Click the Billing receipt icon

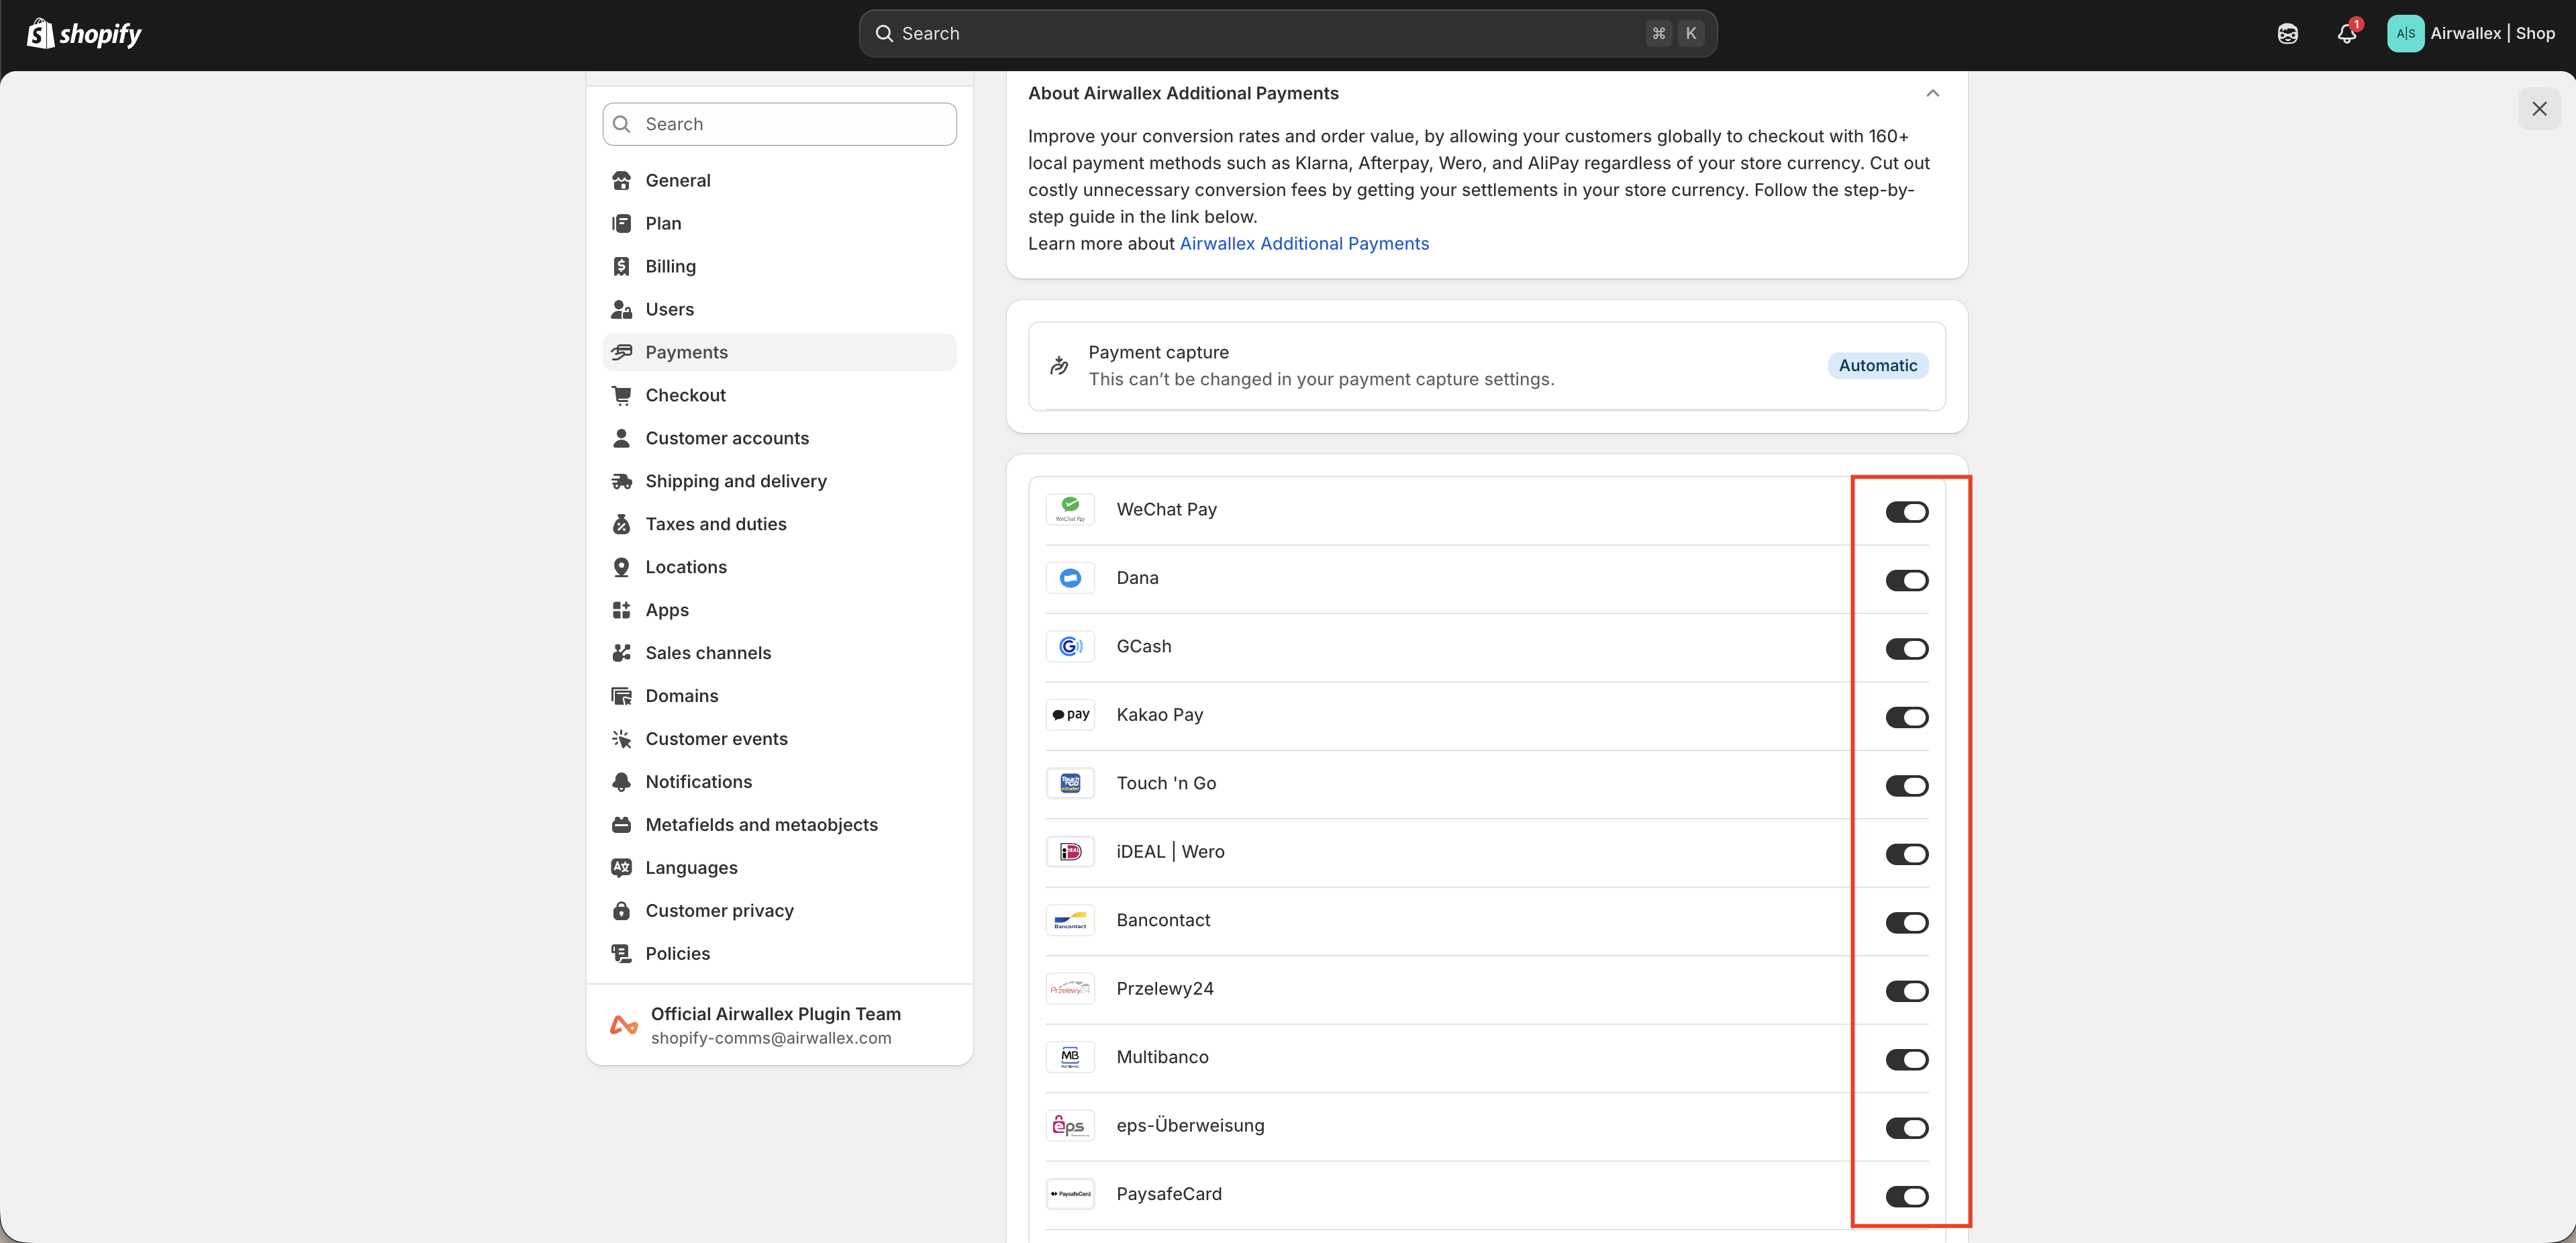point(621,267)
